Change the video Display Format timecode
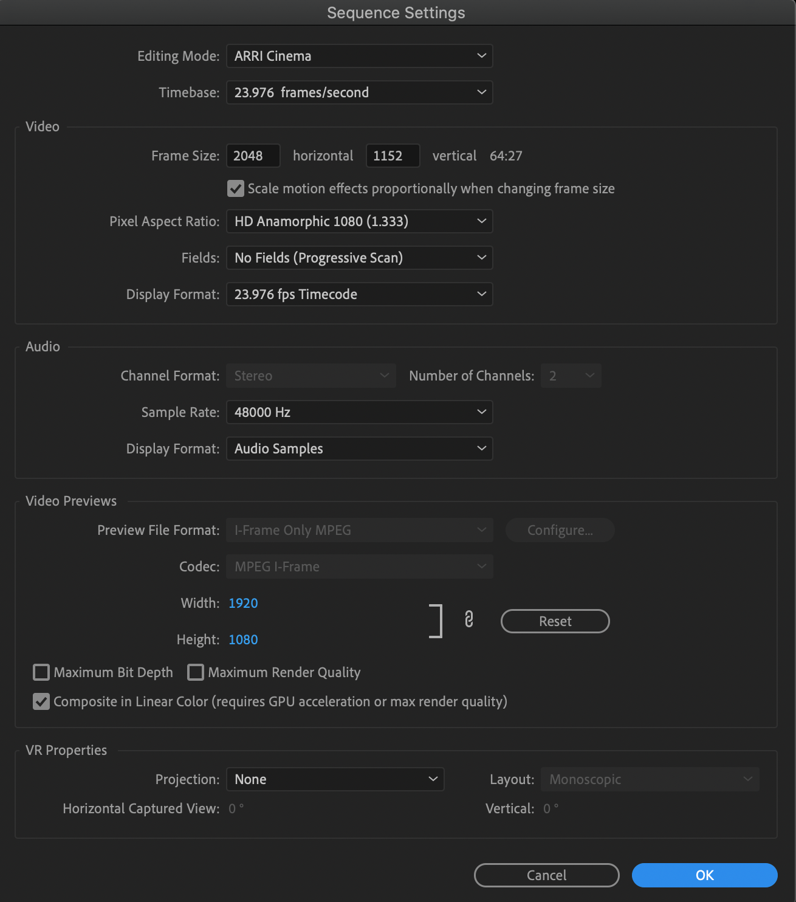Image resolution: width=796 pixels, height=902 pixels. tap(359, 294)
